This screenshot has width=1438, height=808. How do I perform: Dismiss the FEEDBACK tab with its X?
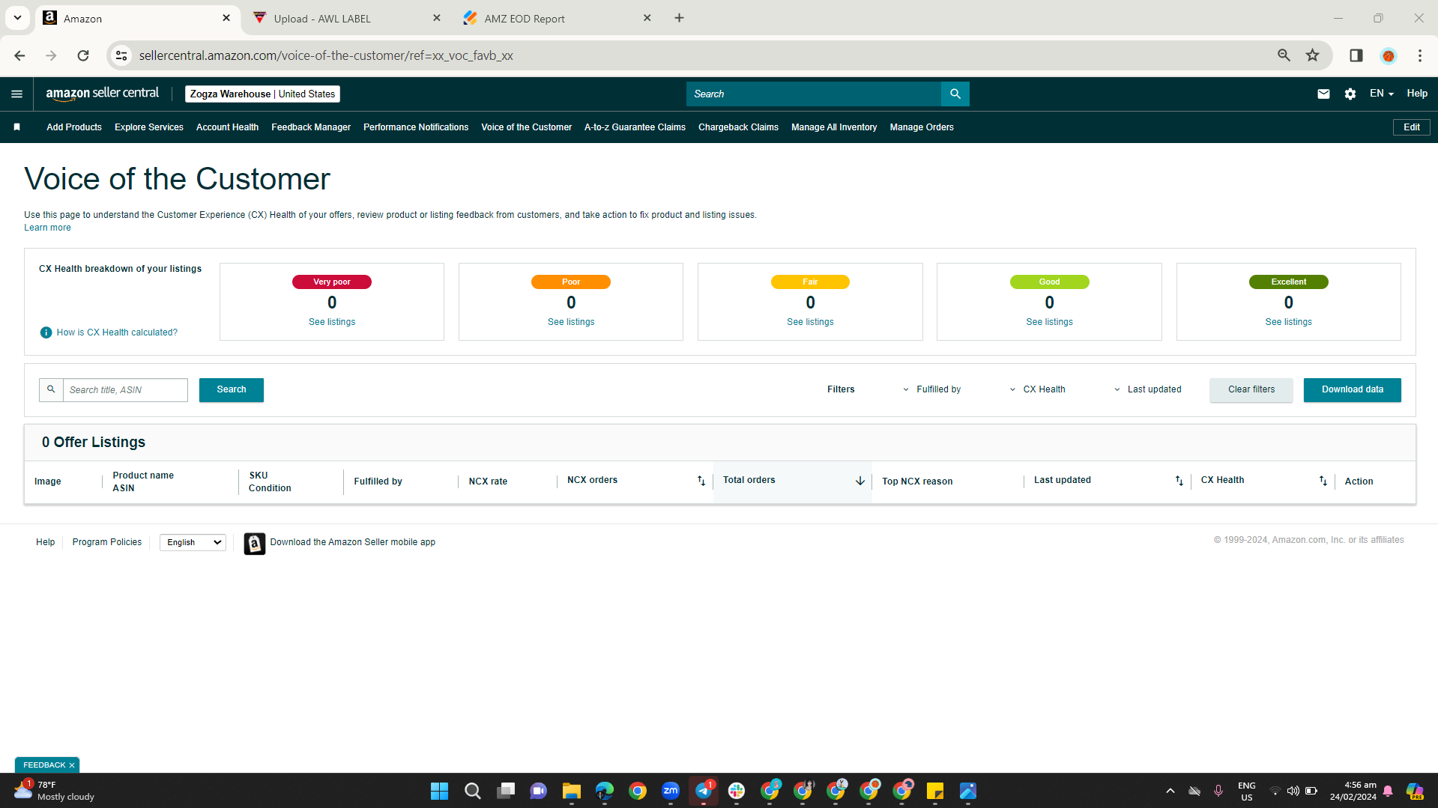(x=72, y=765)
